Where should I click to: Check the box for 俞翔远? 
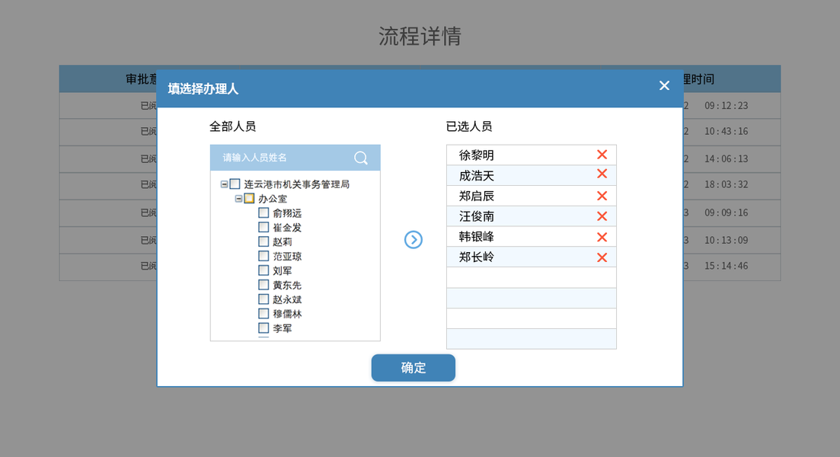pyautogui.click(x=263, y=213)
